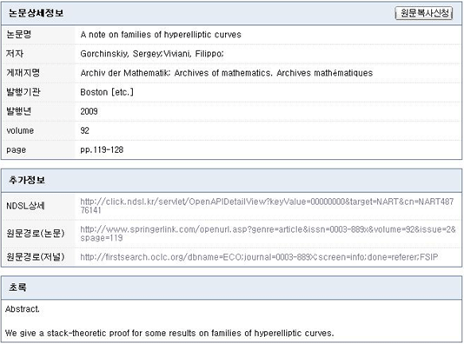Click the 논문명 row label
This screenshot has width=464, height=344.
tap(18, 35)
